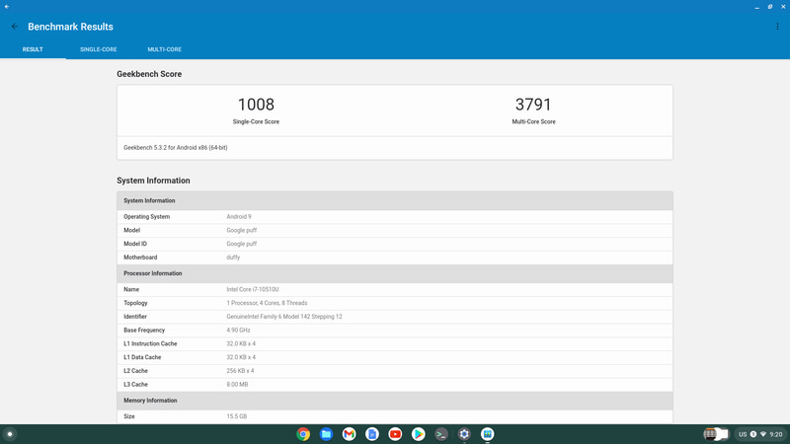This screenshot has height=444, width=790.
Task: Click the Model ID row value Google puff
Action: 241,244
